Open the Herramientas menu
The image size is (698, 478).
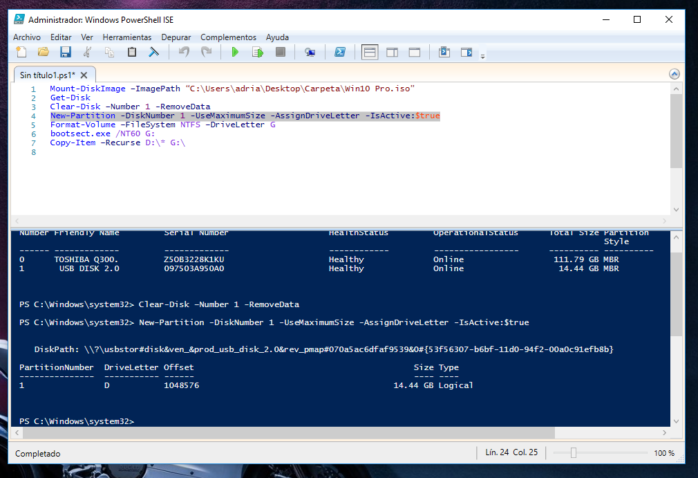point(127,37)
